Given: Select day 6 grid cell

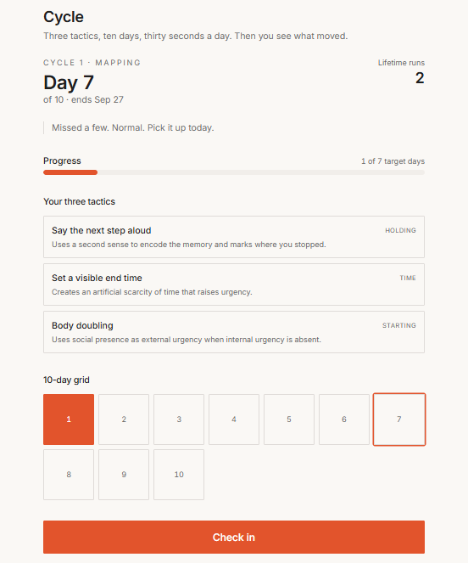Looking at the screenshot, I should (x=344, y=419).
